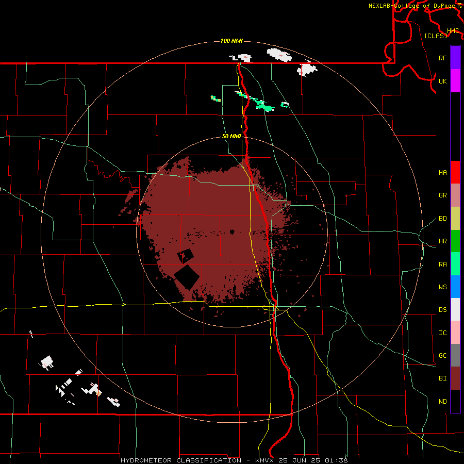Viewport: 464px width, 464px height.
Task: Click the BD legend label text
Action: click(x=443, y=219)
